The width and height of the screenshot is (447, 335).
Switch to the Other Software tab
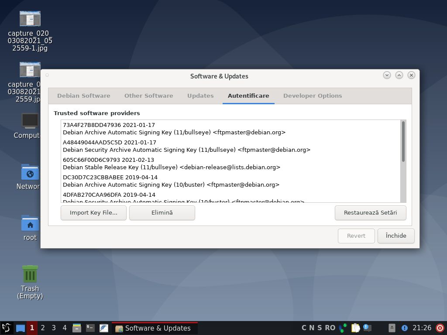(x=148, y=96)
